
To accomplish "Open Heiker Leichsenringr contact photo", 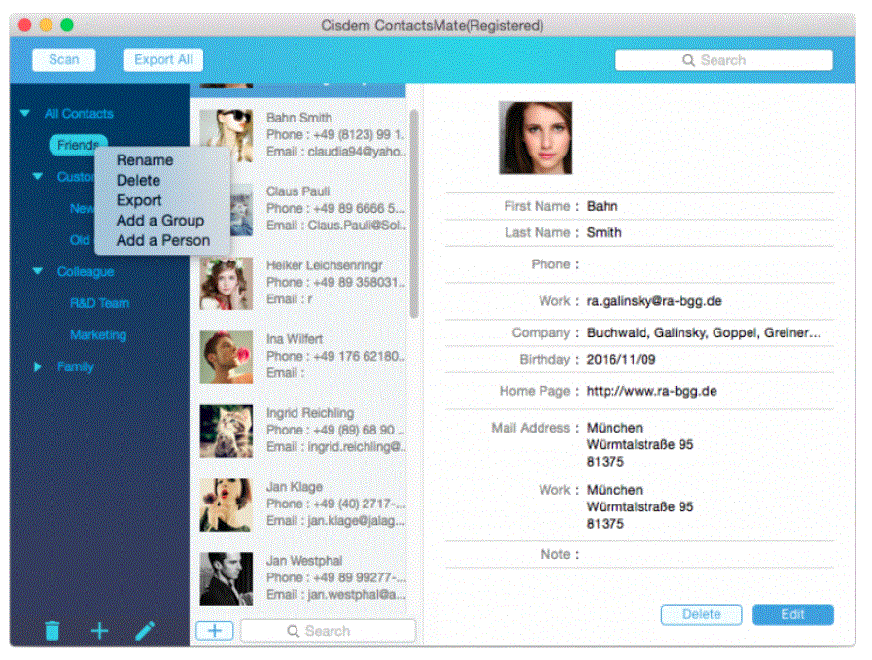I will 227,284.
